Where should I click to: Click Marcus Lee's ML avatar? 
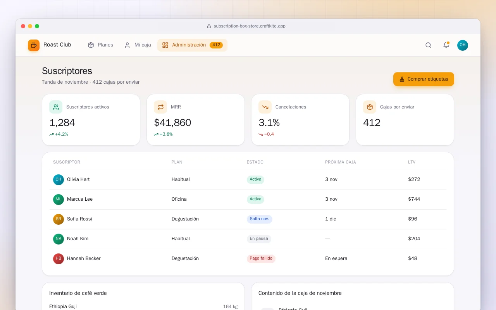point(59,200)
